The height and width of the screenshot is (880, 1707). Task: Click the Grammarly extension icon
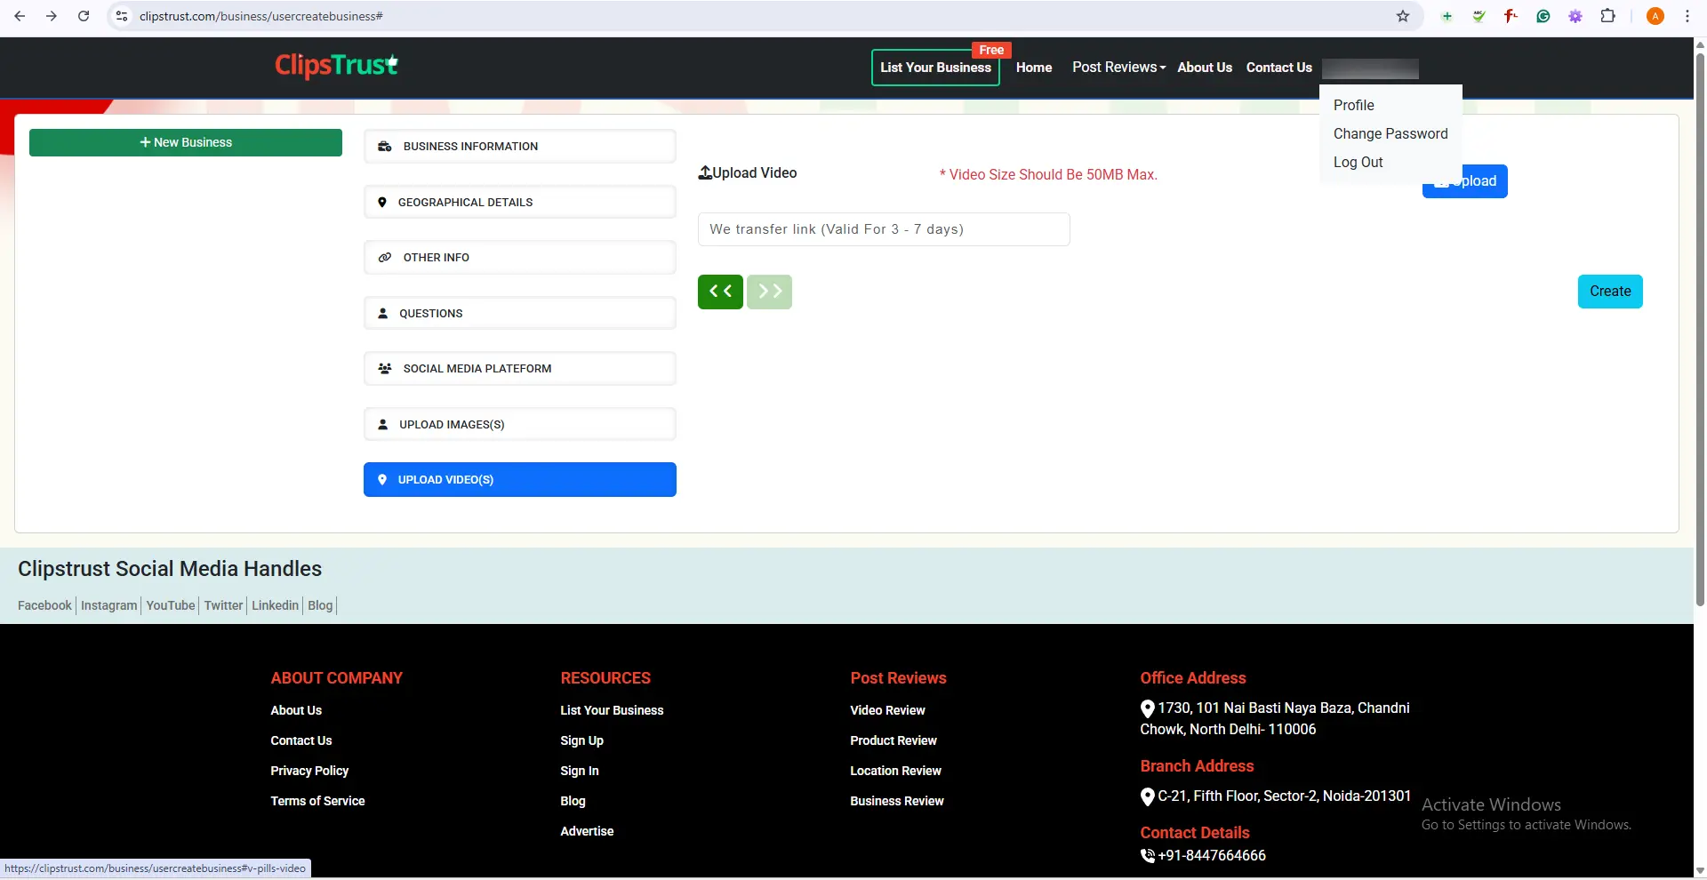pyautogui.click(x=1543, y=16)
